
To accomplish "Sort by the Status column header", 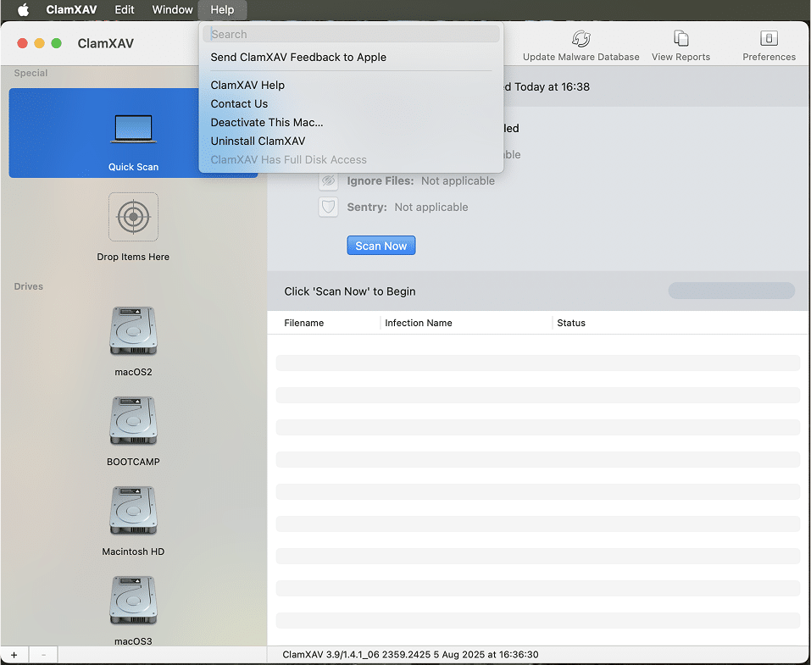I will [571, 324].
